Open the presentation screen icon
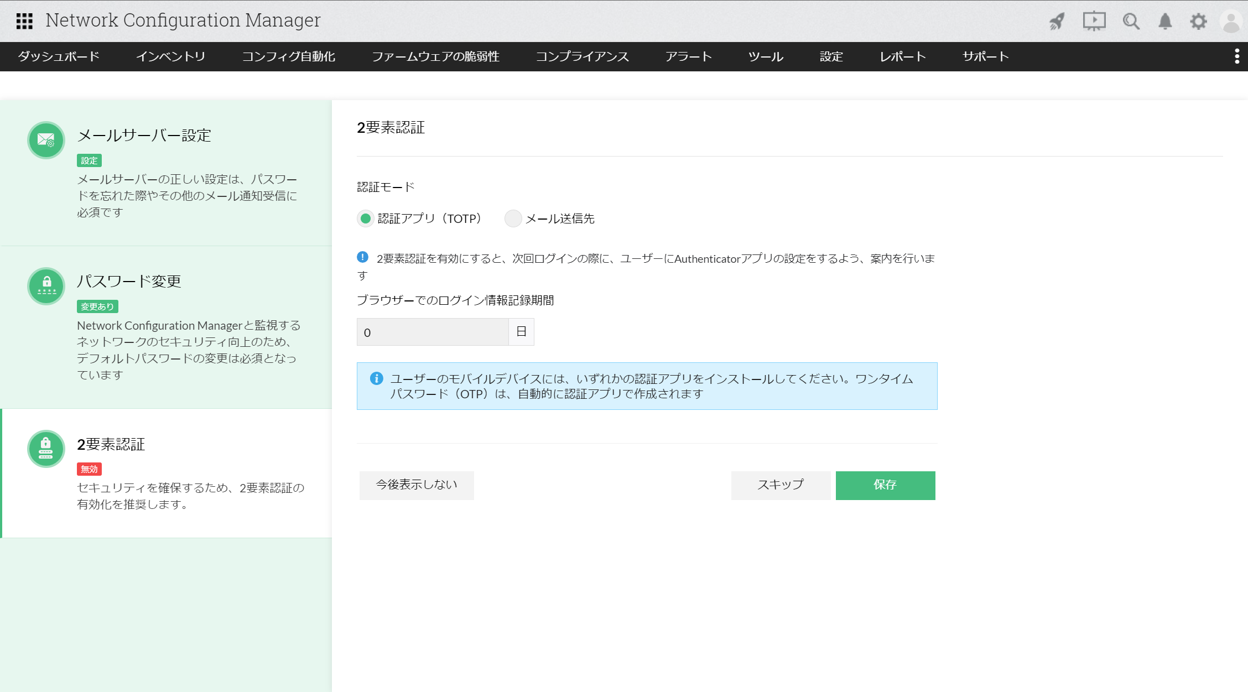Screen dimensions: 1248x692 pos(1094,22)
